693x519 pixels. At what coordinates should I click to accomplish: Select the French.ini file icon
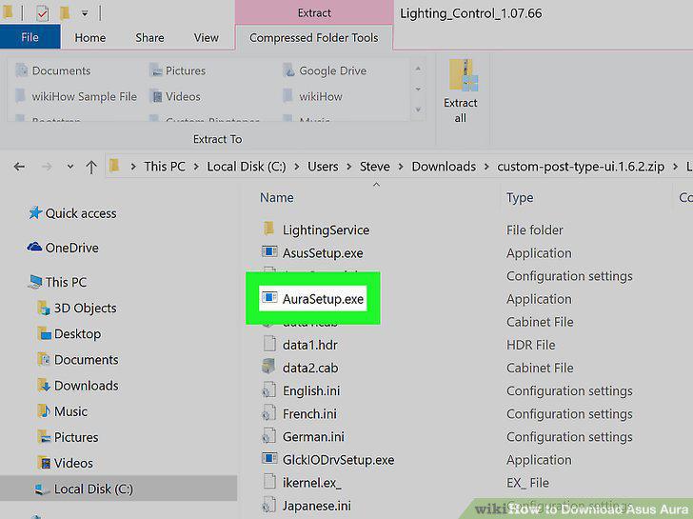tap(269, 413)
